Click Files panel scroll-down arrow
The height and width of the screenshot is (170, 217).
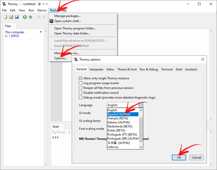(46, 164)
